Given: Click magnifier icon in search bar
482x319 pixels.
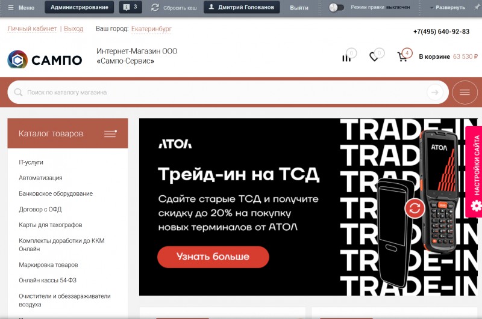Looking at the screenshot, I should point(18,93).
